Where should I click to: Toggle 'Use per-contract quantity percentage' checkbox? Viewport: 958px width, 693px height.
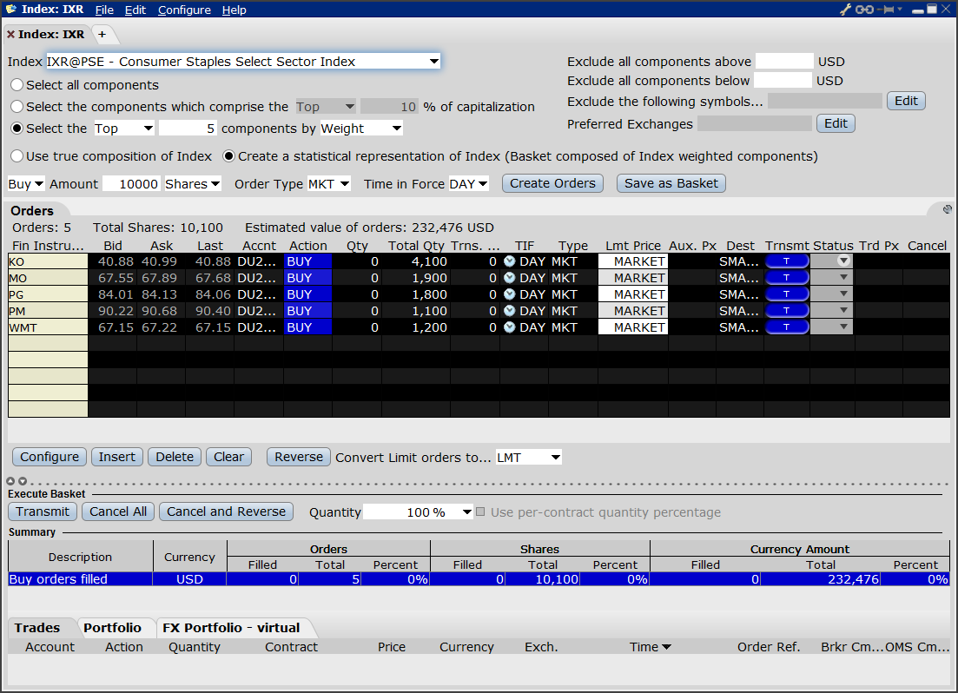coord(480,512)
